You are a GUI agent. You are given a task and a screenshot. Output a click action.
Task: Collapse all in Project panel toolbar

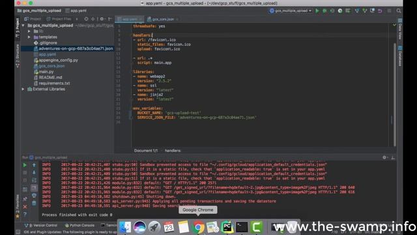93,19
